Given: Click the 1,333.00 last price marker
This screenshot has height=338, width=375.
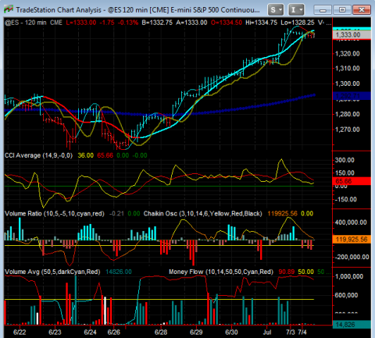Looking at the screenshot, I should click(352, 35).
